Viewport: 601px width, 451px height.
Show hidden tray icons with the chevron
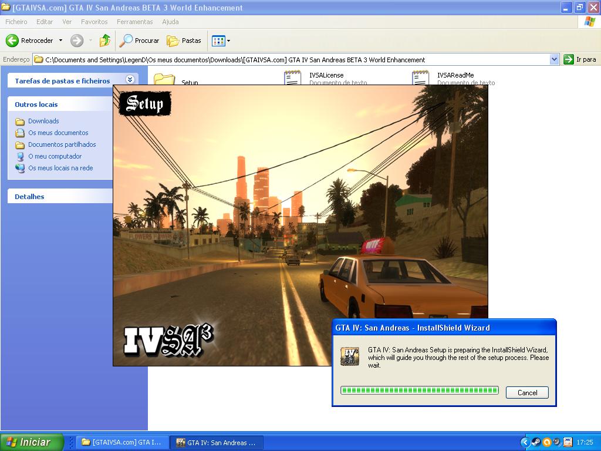(x=525, y=442)
